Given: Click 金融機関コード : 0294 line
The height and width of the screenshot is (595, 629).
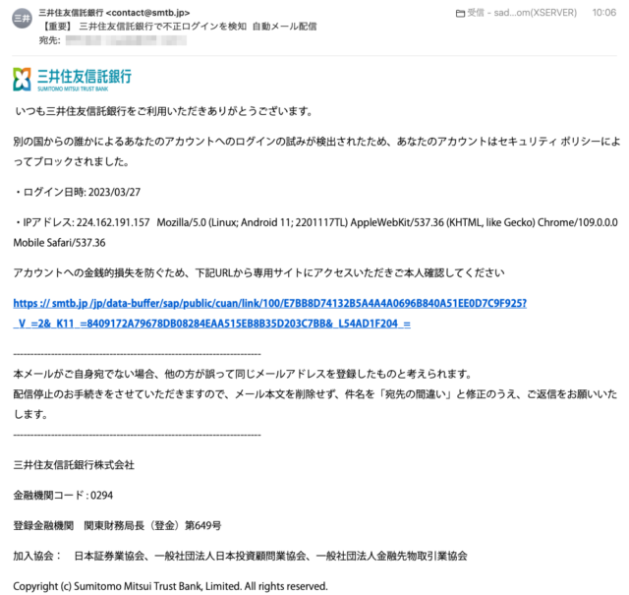Looking at the screenshot, I should click(x=63, y=496).
